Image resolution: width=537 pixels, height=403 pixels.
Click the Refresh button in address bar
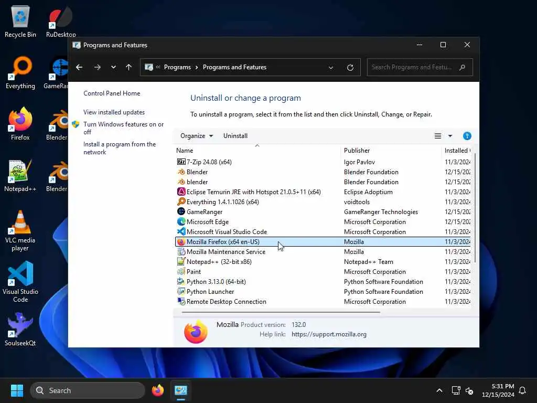[350, 68]
